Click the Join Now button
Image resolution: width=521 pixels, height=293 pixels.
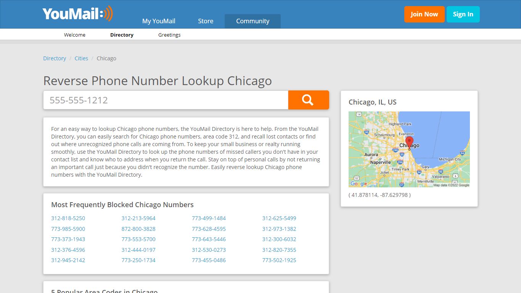pyautogui.click(x=425, y=14)
